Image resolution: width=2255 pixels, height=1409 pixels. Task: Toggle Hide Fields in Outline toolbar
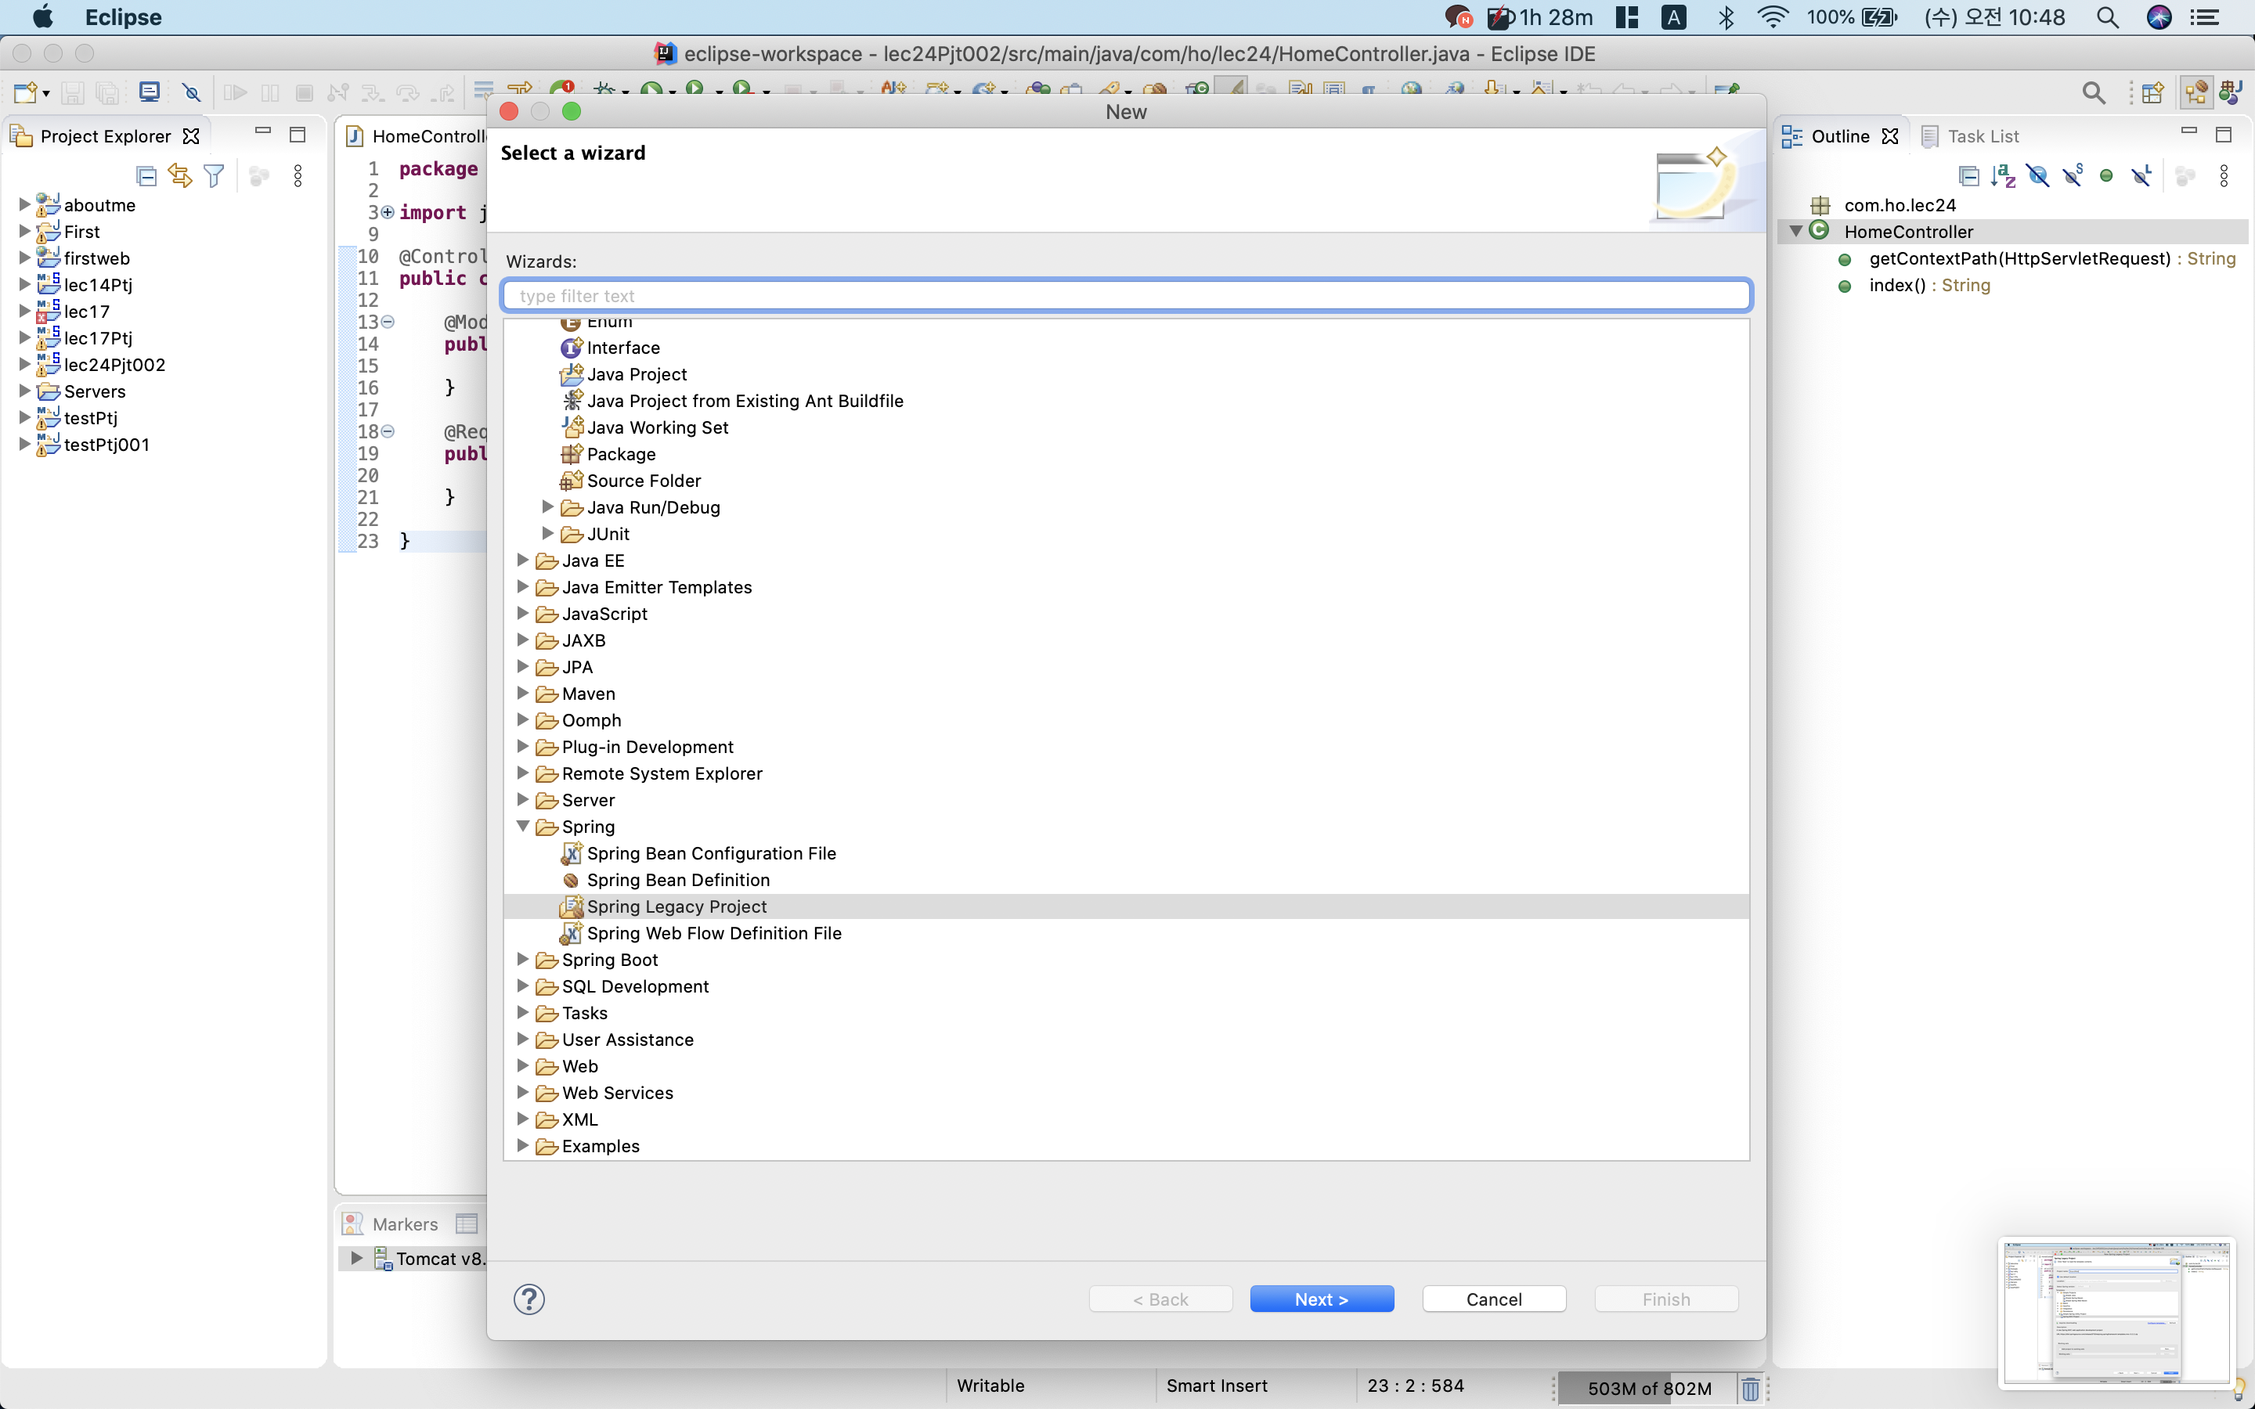coord(2038,175)
